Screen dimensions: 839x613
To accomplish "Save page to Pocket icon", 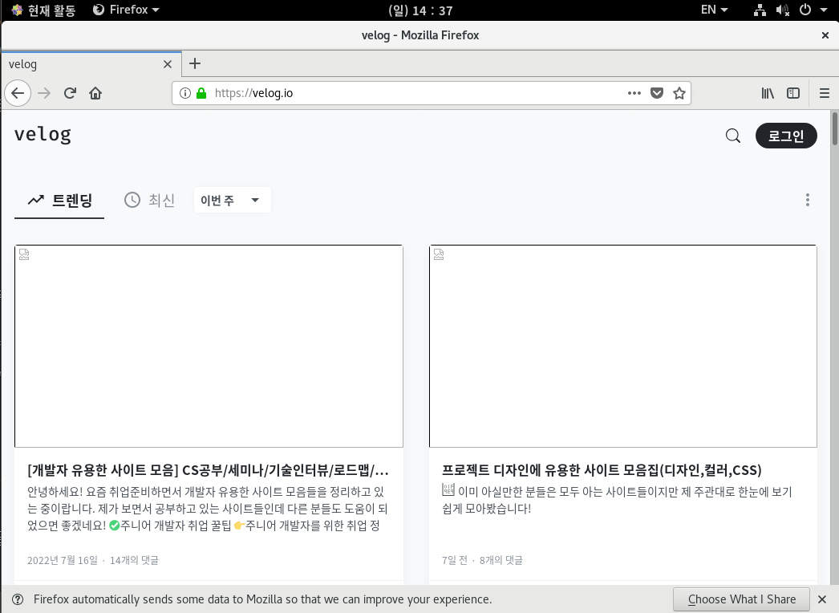I will (657, 93).
